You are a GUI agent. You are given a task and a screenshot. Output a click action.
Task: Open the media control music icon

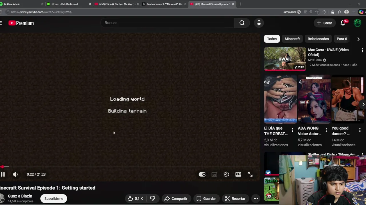tap(332, 12)
